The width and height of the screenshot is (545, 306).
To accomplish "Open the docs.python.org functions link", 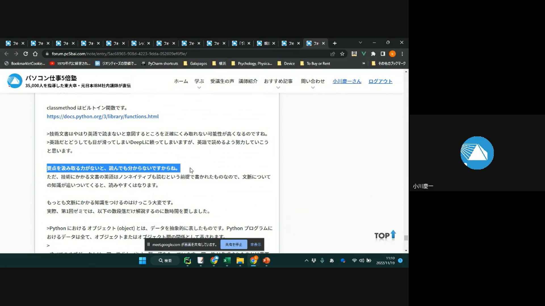I will click(x=102, y=116).
